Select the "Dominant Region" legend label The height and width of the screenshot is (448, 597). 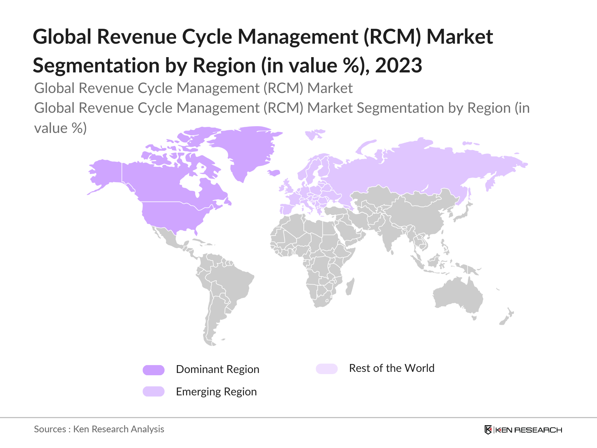pyautogui.click(x=217, y=369)
